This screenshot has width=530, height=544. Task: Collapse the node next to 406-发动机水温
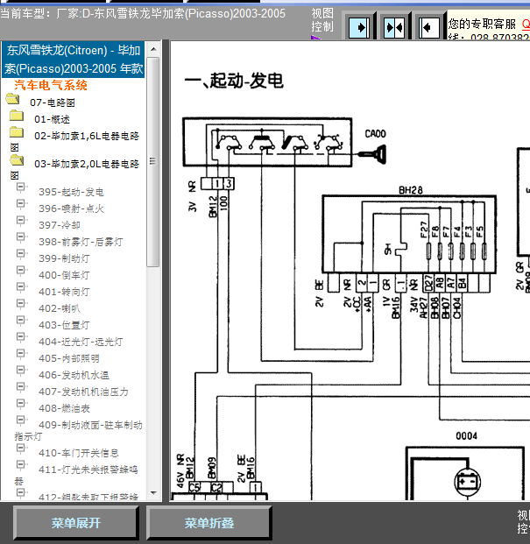tap(21, 371)
